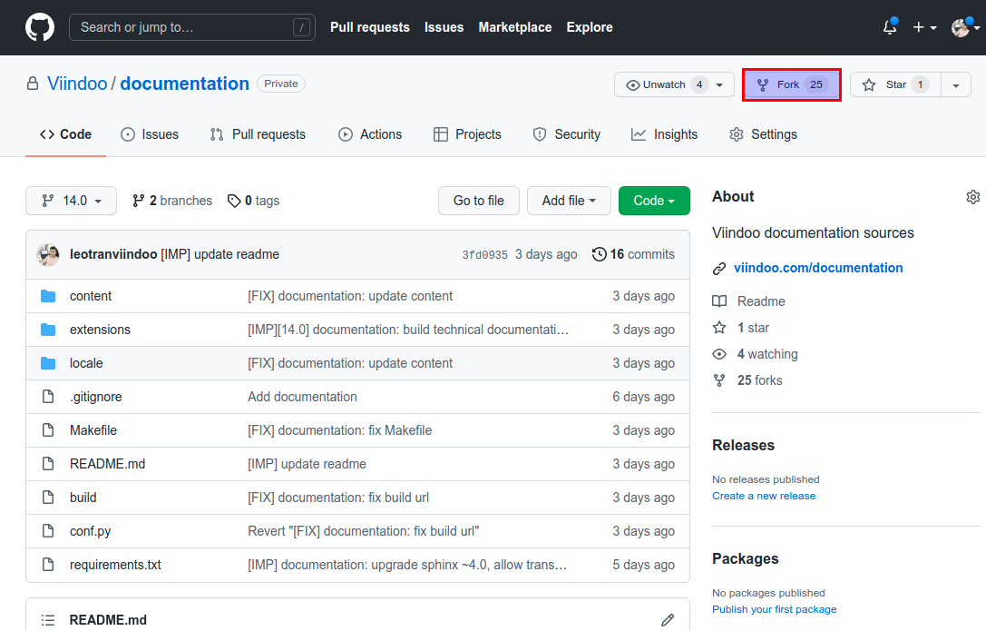986x631 pixels.
Task: Expand the green Code dropdown
Action: point(654,201)
